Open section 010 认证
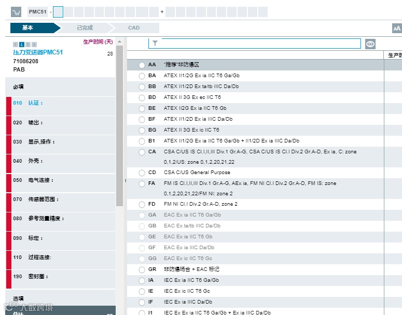 61,106
